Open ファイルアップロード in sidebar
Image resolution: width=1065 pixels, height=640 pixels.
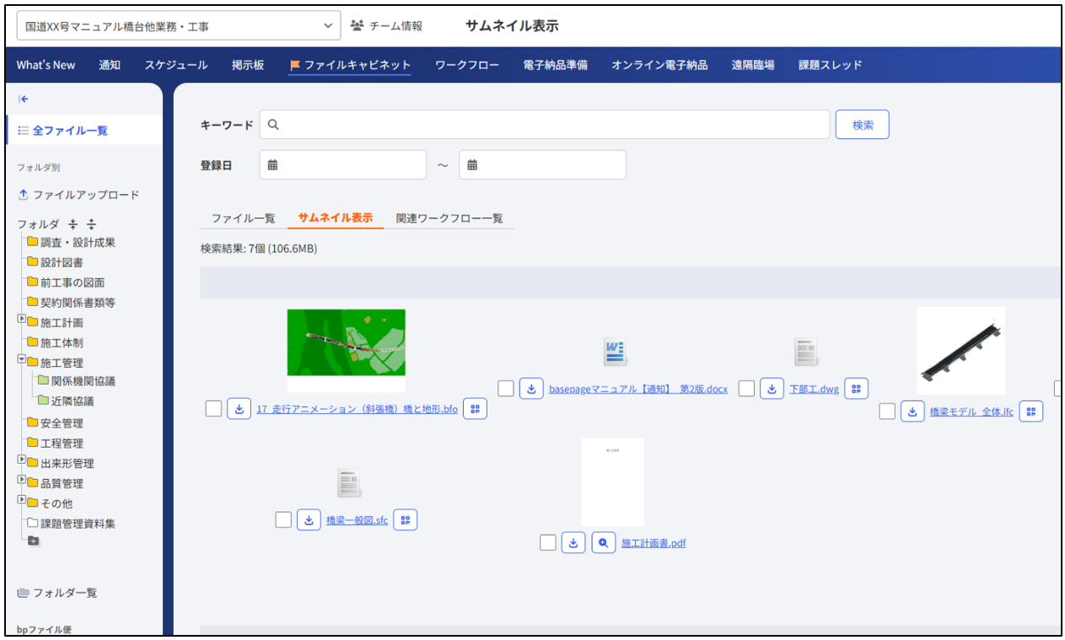pyautogui.click(x=78, y=195)
